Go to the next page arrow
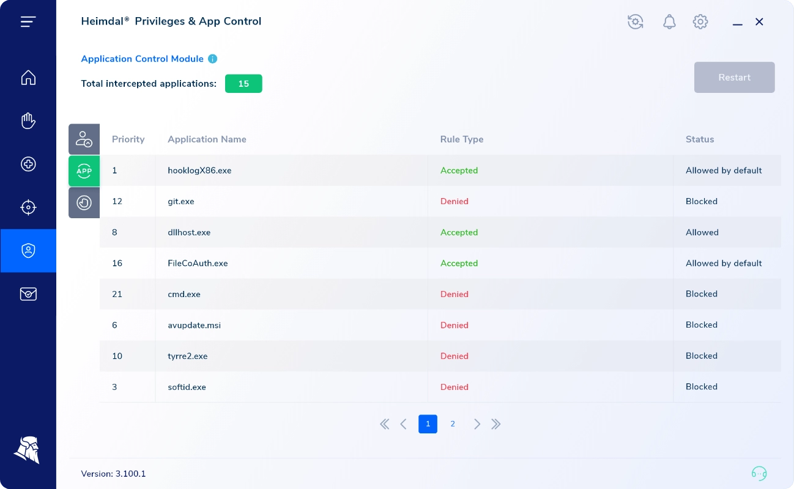This screenshot has width=794, height=489. (477, 424)
